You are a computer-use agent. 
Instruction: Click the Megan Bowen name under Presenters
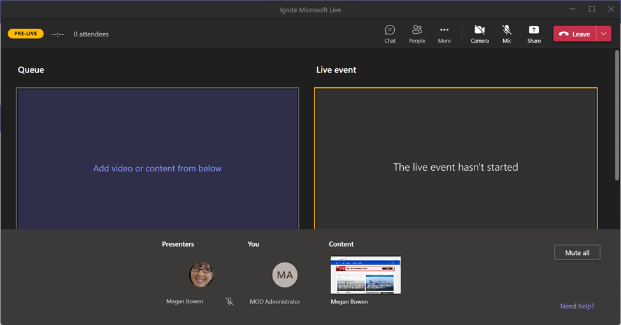[185, 301]
